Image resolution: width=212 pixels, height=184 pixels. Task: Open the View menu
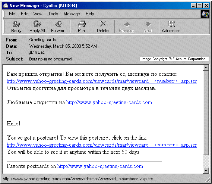click(38, 14)
